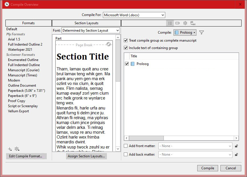The image size is (247, 177).
Task: Click the Section Layouts column header
Action: (x=86, y=23)
